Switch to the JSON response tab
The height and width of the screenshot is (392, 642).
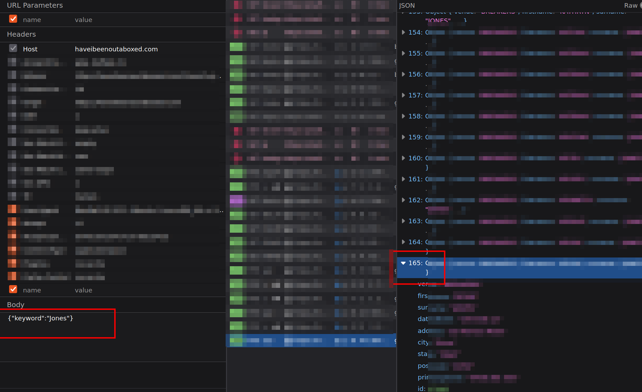click(407, 5)
